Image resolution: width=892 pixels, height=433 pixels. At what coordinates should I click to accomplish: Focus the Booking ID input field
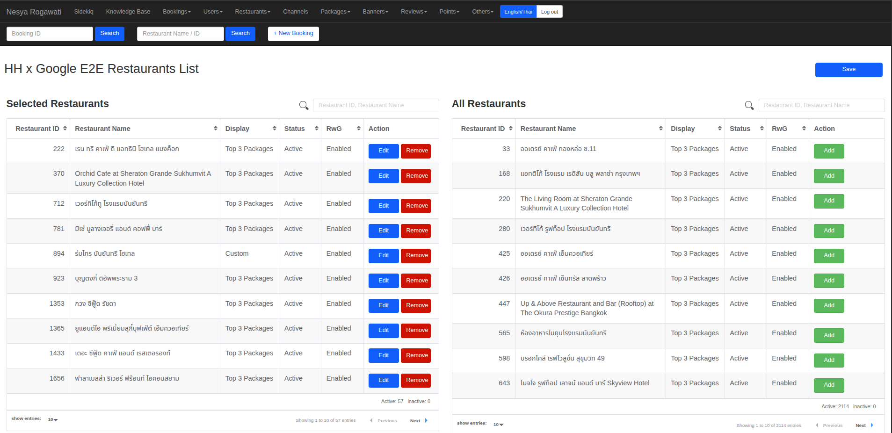(50, 34)
